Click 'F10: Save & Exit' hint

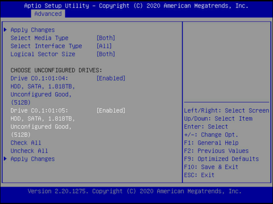click(x=211, y=167)
